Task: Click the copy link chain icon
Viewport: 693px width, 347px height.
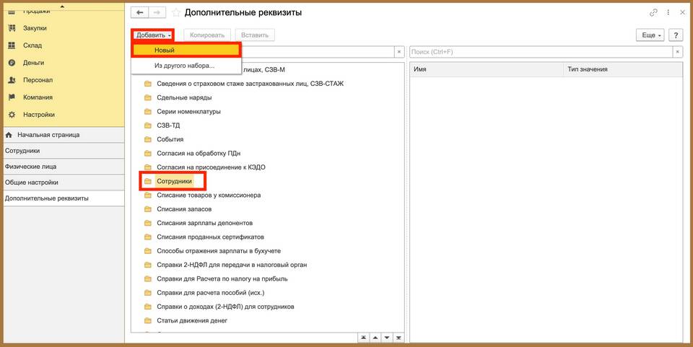Action: (654, 13)
